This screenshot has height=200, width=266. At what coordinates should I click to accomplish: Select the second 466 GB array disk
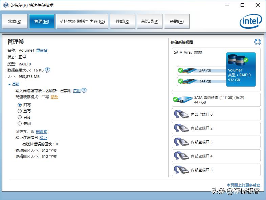coord(202,82)
